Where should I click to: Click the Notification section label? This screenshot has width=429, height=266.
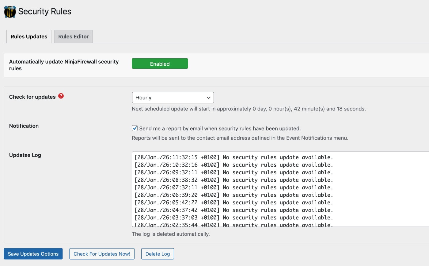[24, 126]
